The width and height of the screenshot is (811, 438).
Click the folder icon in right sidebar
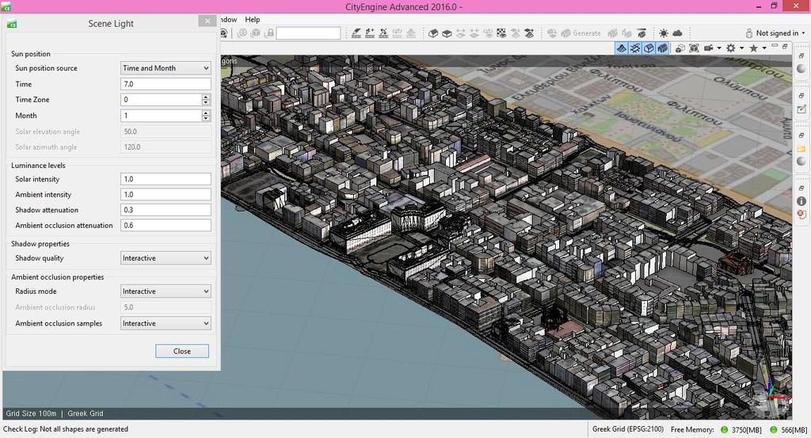coord(801,149)
